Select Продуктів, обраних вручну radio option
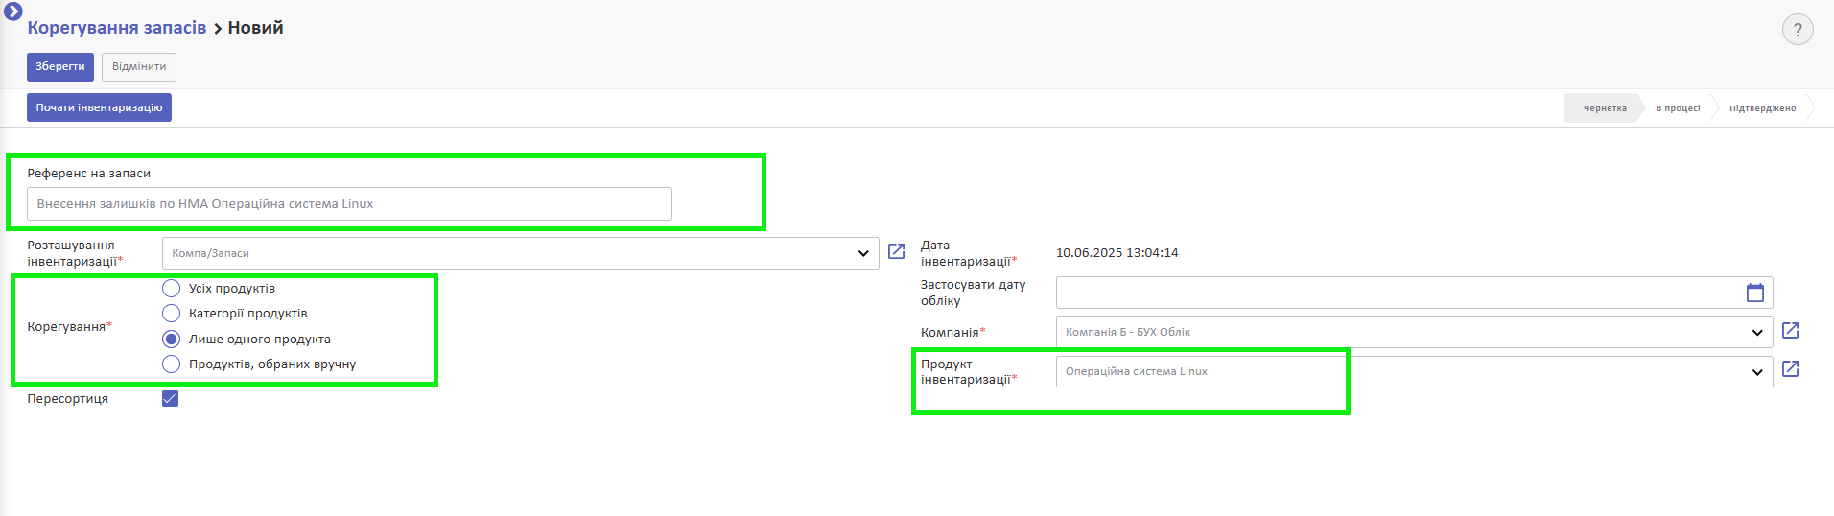This screenshot has height=516, width=1834. (172, 364)
